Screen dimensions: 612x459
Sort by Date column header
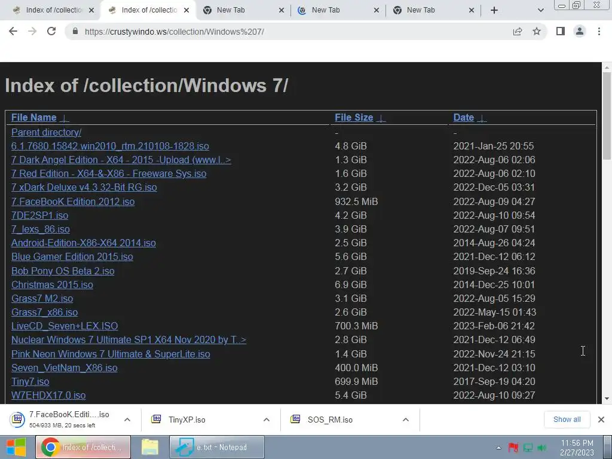(464, 118)
